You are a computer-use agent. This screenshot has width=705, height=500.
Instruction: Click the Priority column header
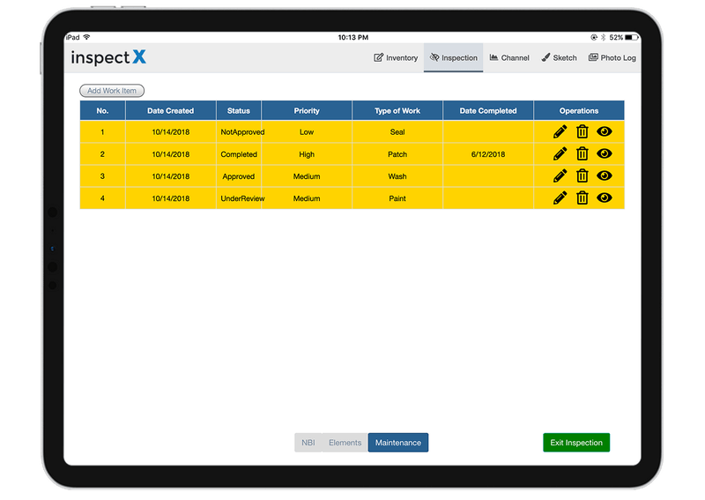(x=307, y=111)
